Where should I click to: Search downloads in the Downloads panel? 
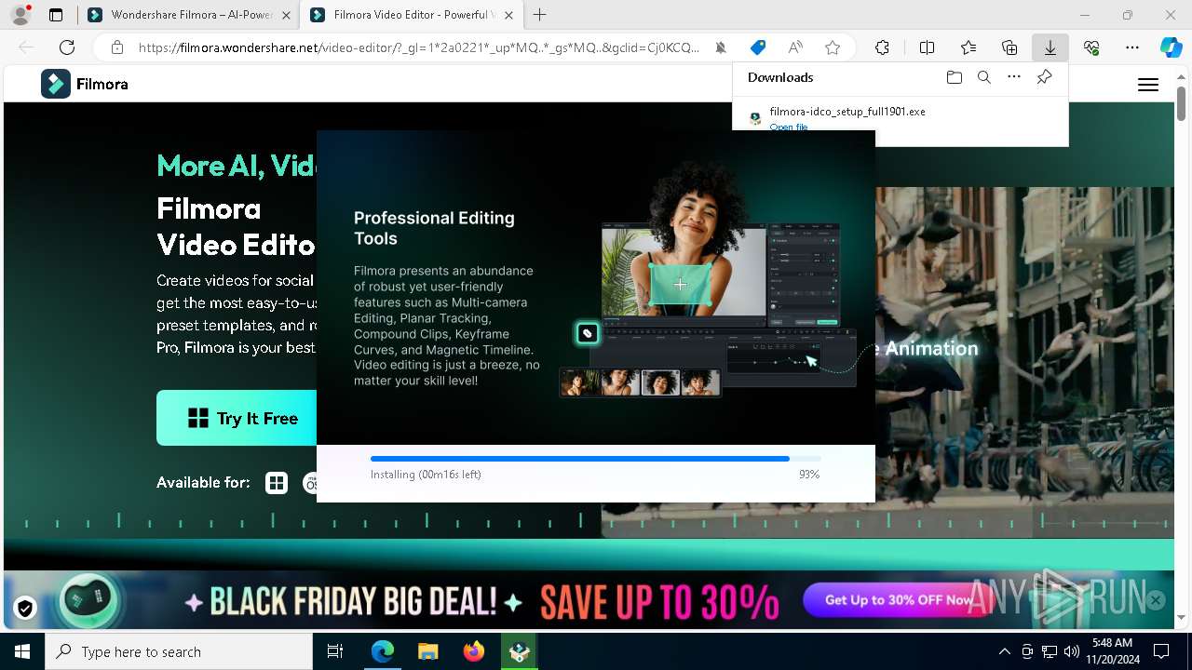click(x=984, y=77)
